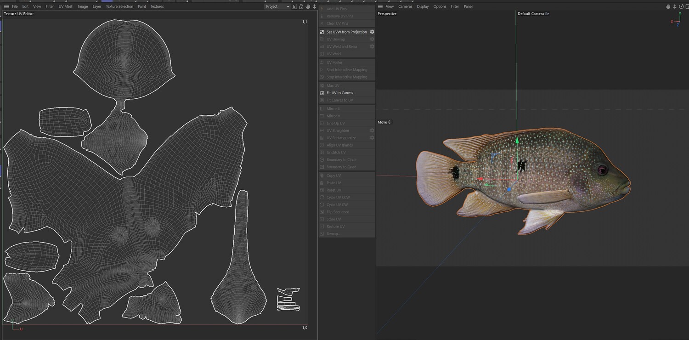Open the View menu in the Texture UV Editor
This screenshot has height=340, width=689.
click(x=37, y=6)
